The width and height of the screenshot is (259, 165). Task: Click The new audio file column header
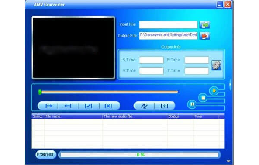(135, 116)
